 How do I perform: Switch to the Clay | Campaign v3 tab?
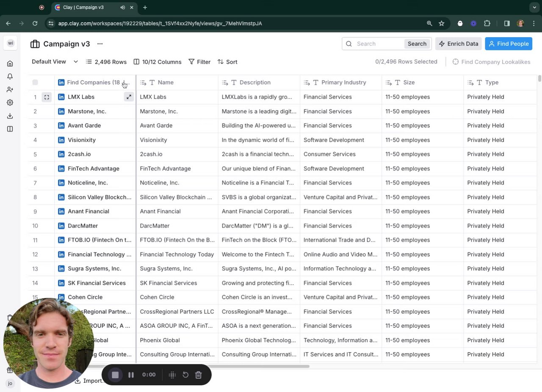coord(94,8)
